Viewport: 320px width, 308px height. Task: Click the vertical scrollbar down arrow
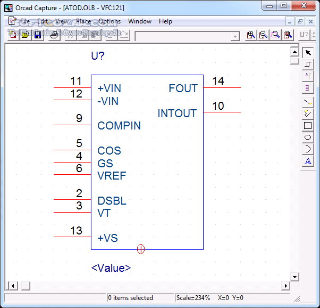click(294, 277)
